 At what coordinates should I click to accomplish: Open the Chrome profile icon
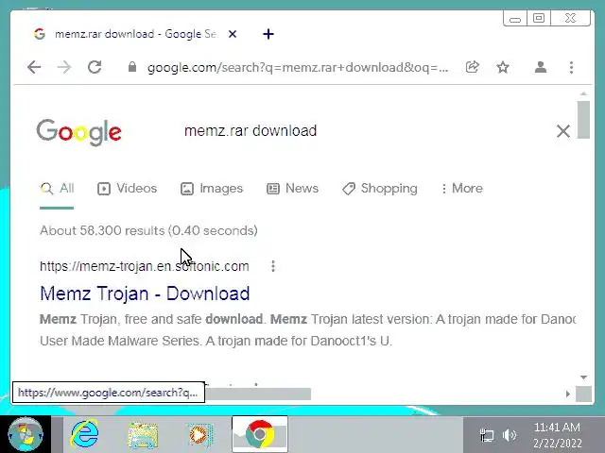click(541, 67)
